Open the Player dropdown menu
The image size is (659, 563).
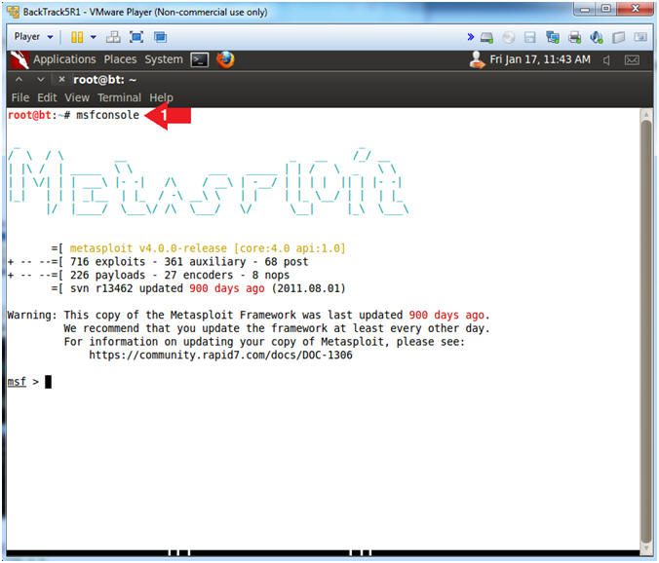click(x=33, y=37)
